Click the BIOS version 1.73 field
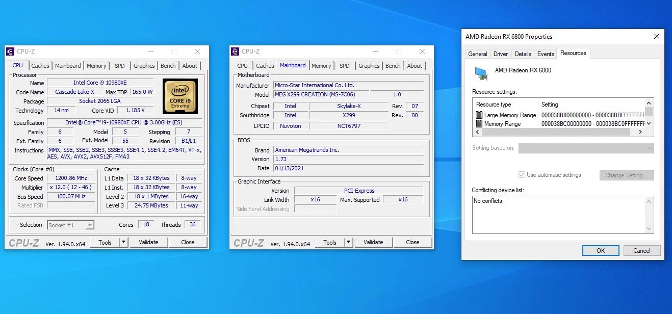Viewport: 672px width, 314px height. tap(348, 159)
